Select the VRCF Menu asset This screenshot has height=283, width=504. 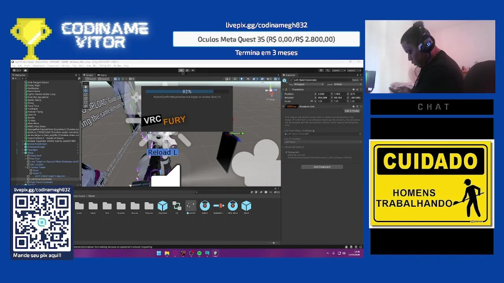[x=233, y=206]
